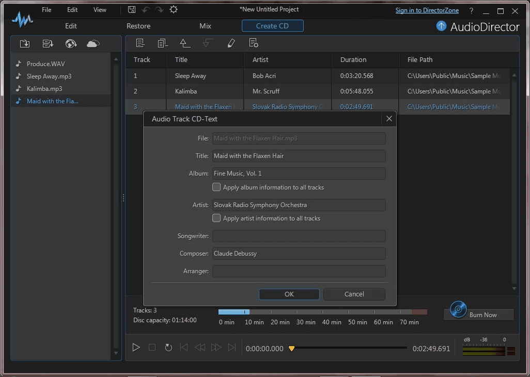Click Sign in to DirectorZone link

427,10
